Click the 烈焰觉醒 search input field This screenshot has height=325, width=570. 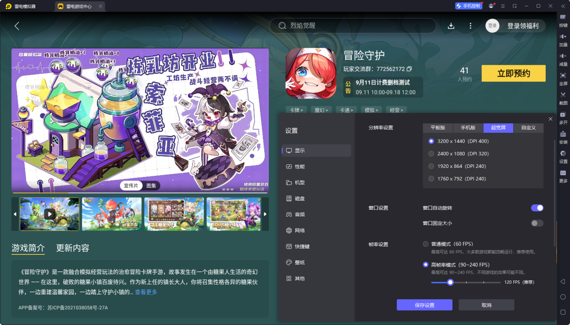coord(353,26)
